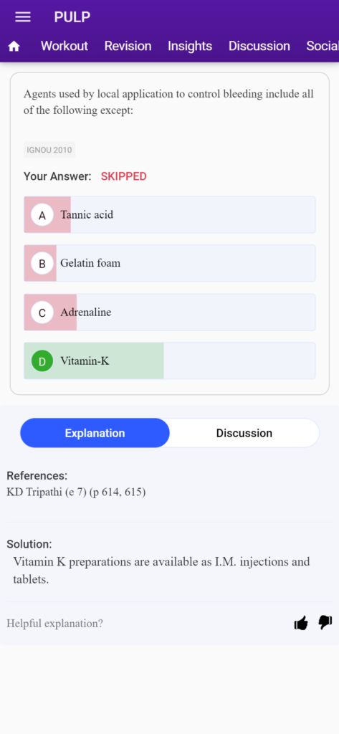
Task: Select option C circle
Action: (x=42, y=313)
